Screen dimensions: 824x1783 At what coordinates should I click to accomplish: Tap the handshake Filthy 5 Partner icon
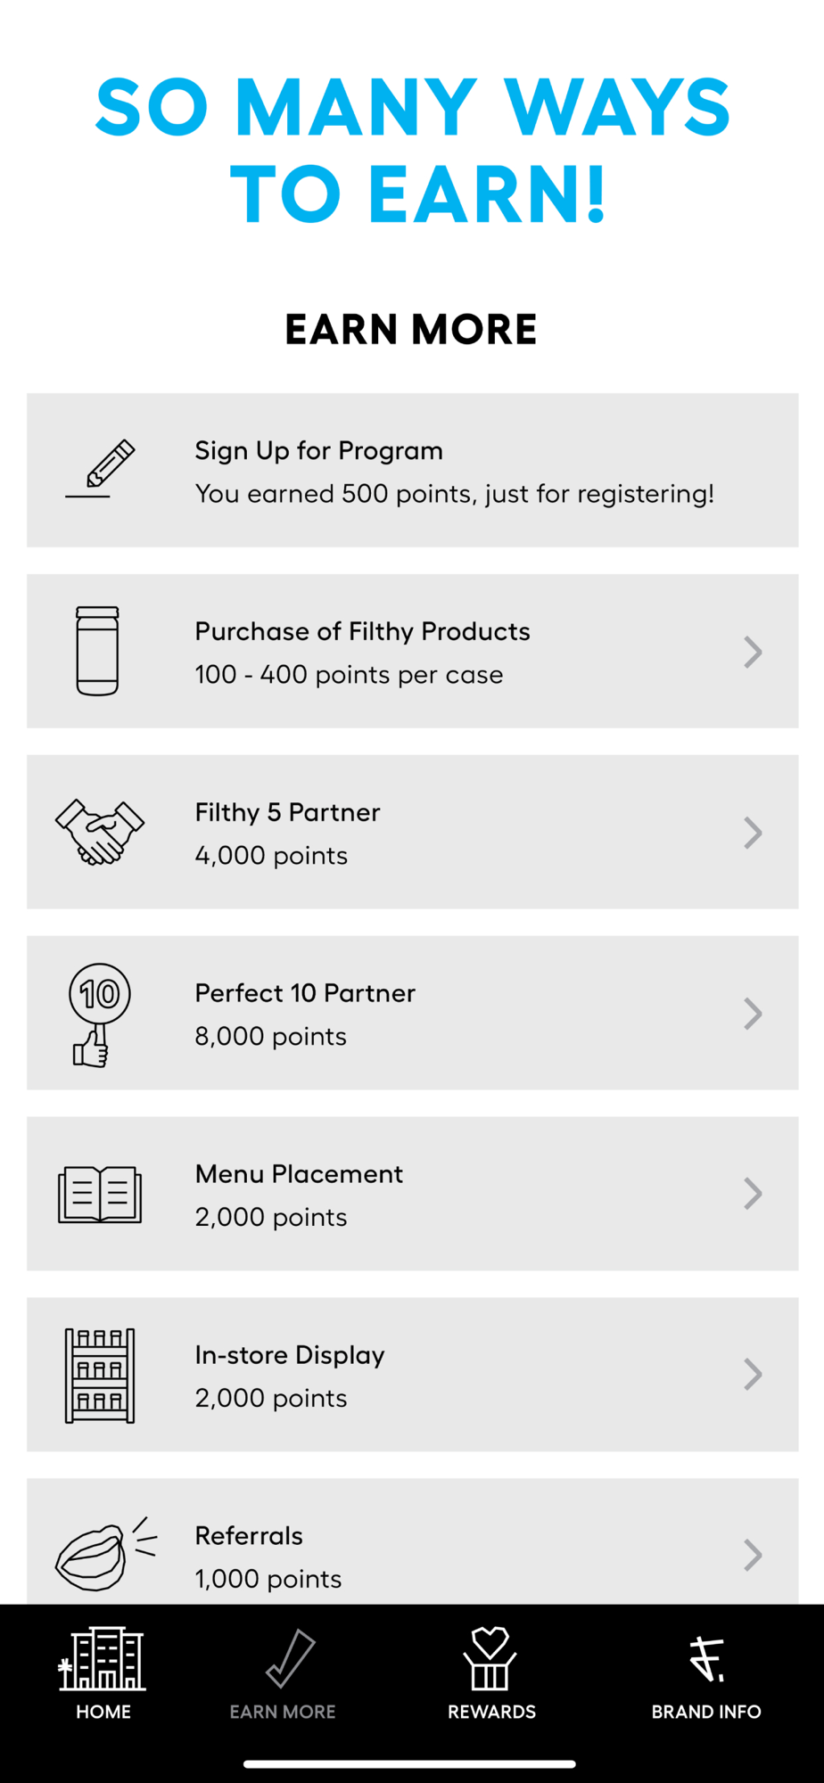[100, 832]
